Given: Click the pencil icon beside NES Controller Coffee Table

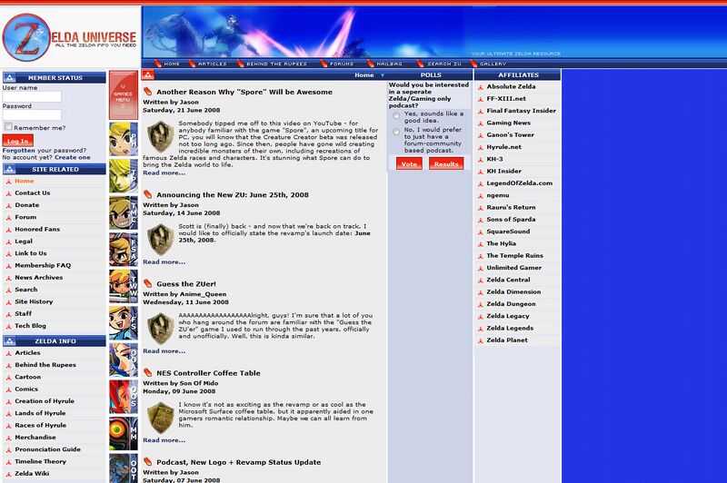Looking at the screenshot, I should 148,373.
